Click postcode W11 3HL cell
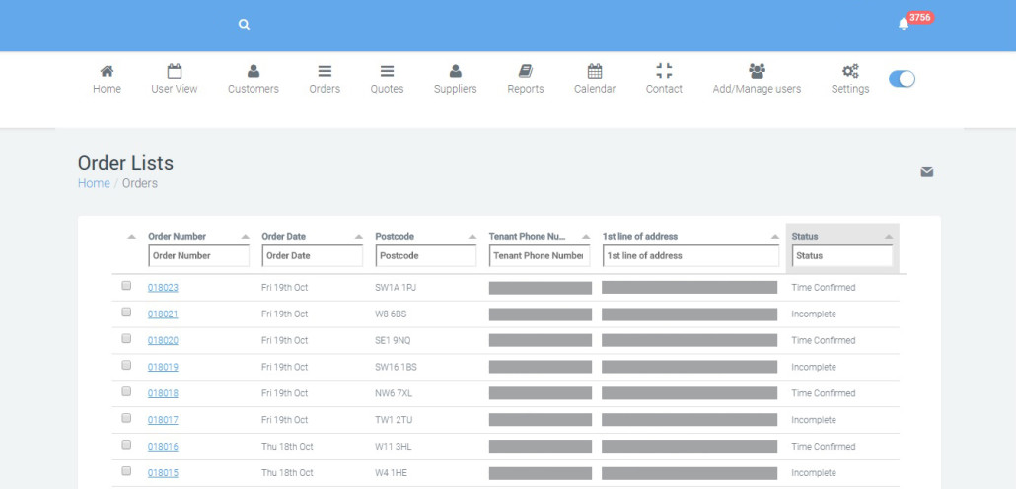 tap(393, 447)
